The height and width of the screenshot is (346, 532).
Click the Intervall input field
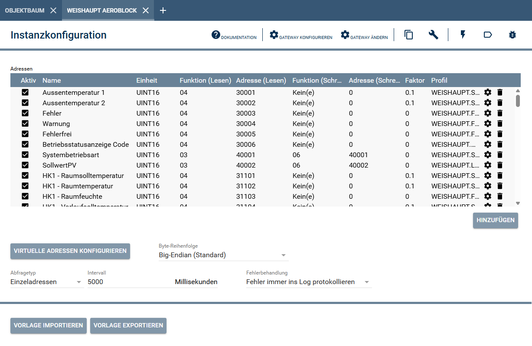click(x=130, y=282)
